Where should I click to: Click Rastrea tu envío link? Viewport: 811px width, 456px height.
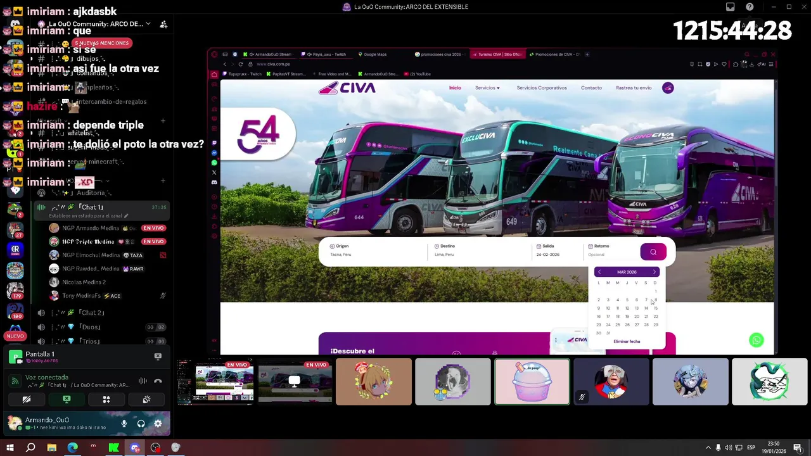[x=634, y=88]
